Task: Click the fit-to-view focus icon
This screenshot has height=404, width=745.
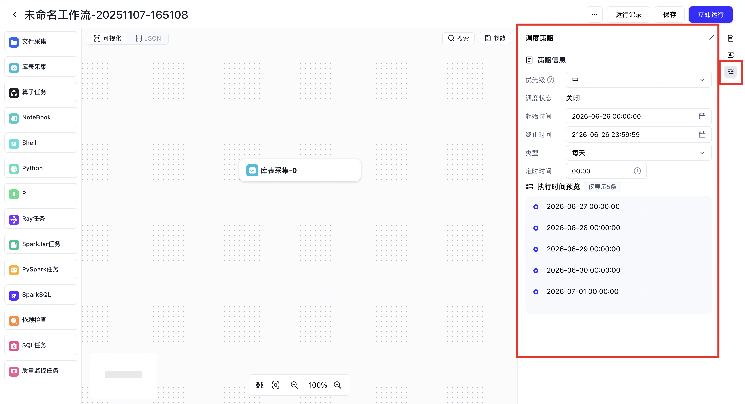Action: pyautogui.click(x=276, y=385)
